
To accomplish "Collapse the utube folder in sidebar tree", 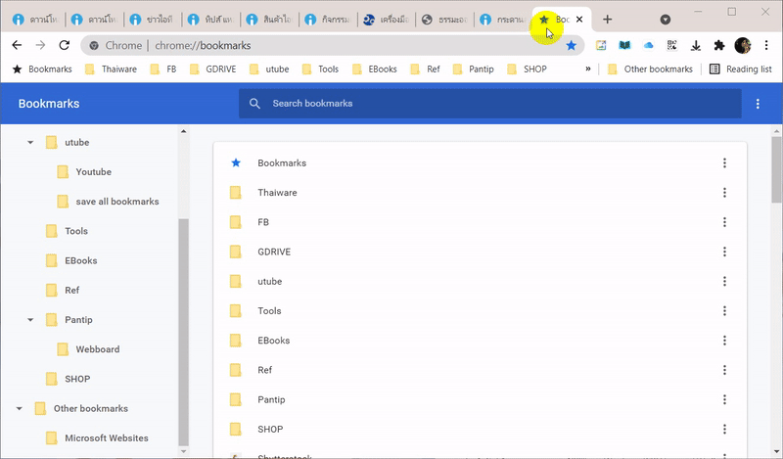I will click(30, 142).
